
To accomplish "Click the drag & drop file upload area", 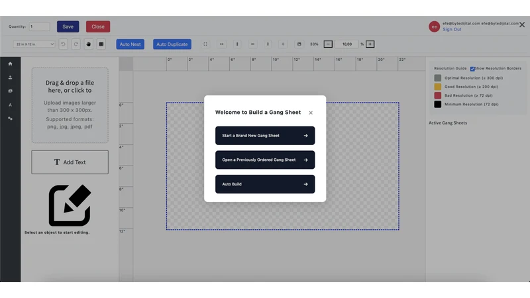I will [x=70, y=105].
